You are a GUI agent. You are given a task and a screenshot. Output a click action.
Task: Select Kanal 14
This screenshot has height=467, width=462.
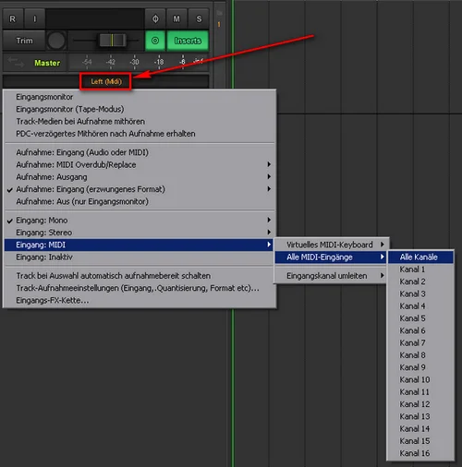coord(420,428)
